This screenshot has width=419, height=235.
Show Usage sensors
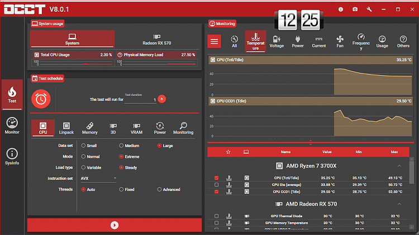382,42
